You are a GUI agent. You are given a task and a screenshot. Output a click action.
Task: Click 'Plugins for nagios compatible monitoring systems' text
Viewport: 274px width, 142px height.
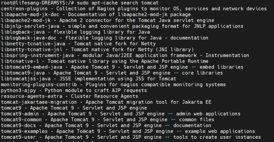156,85
